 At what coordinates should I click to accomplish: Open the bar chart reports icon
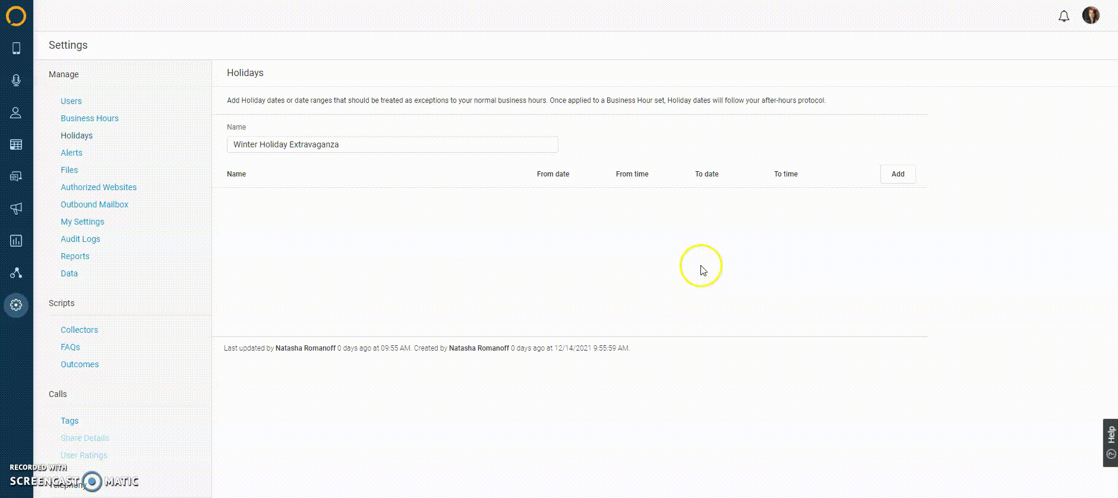pyautogui.click(x=16, y=241)
